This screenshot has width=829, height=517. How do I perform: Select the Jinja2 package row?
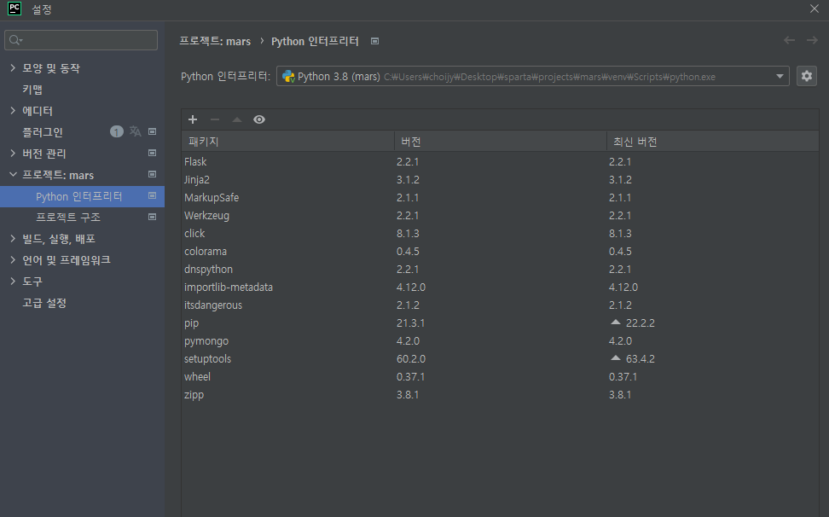(x=500, y=180)
